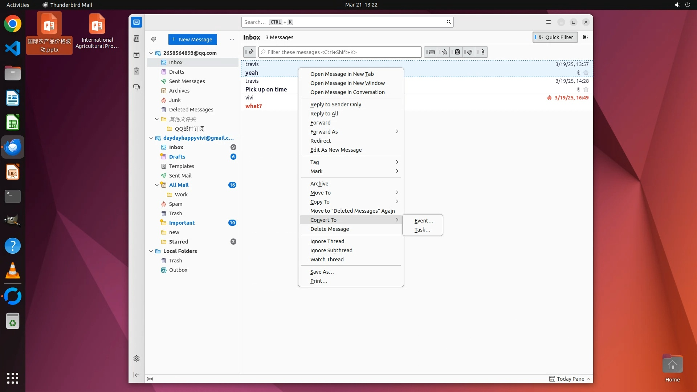
Task: Open the Thunderbird hamburger app menu
Action: click(549, 22)
